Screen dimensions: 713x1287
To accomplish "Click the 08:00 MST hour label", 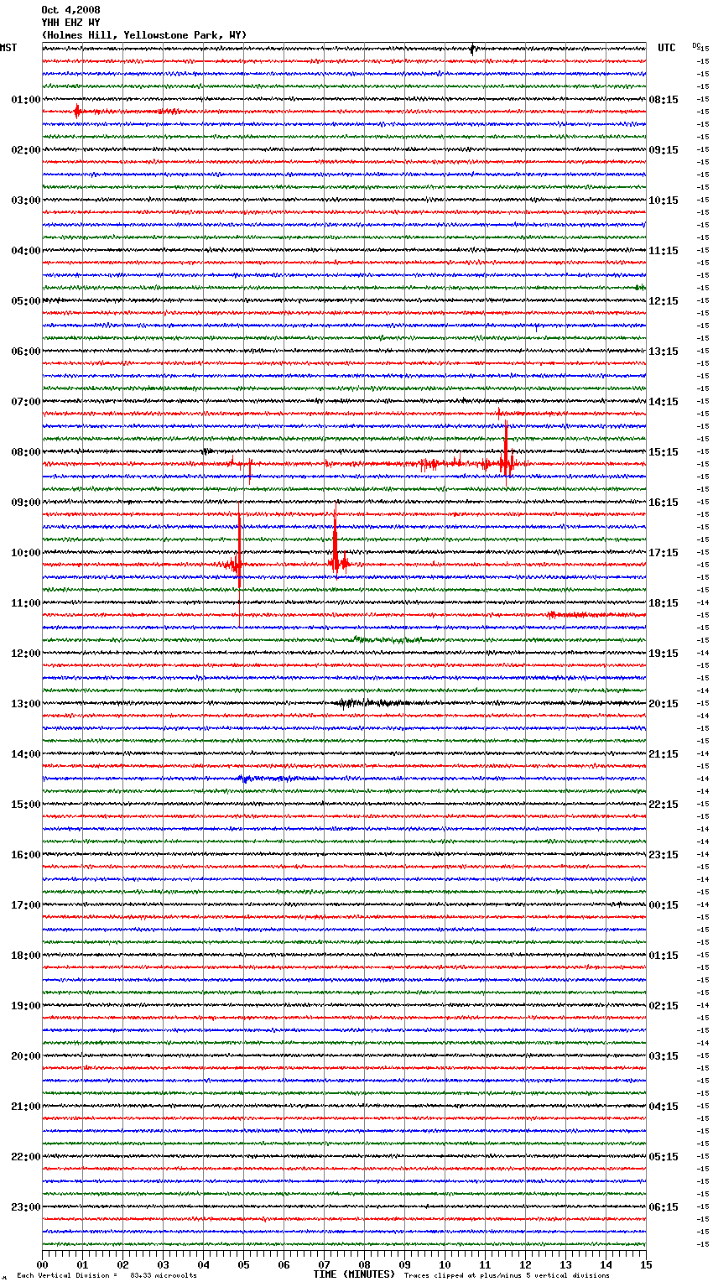I will pyautogui.click(x=26, y=452).
